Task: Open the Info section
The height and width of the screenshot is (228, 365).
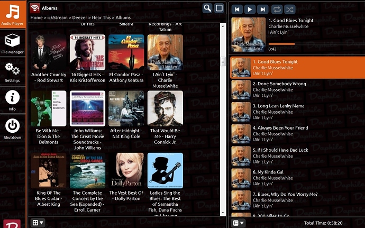Action: click(x=13, y=101)
